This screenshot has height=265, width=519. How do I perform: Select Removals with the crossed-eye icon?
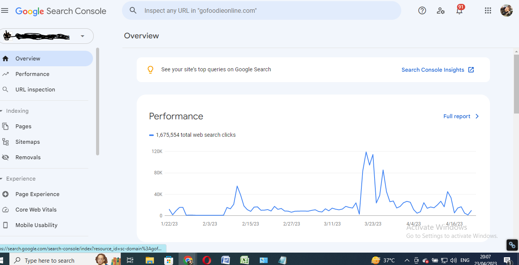coord(28,157)
